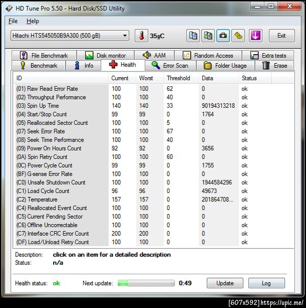Switch to the File Benchmark tab
Screen dimensions: 306x308
point(44,55)
